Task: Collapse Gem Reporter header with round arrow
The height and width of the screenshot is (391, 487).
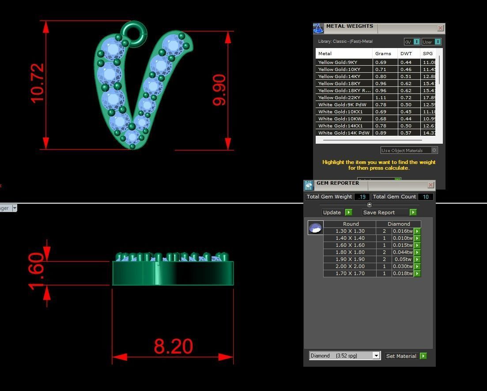Action: click(369, 205)
